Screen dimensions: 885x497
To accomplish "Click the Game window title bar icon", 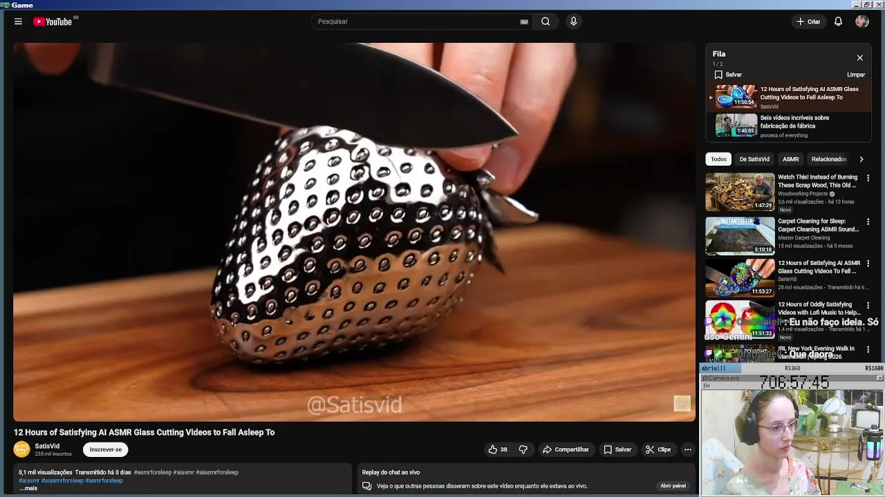I will pos(5,5).
